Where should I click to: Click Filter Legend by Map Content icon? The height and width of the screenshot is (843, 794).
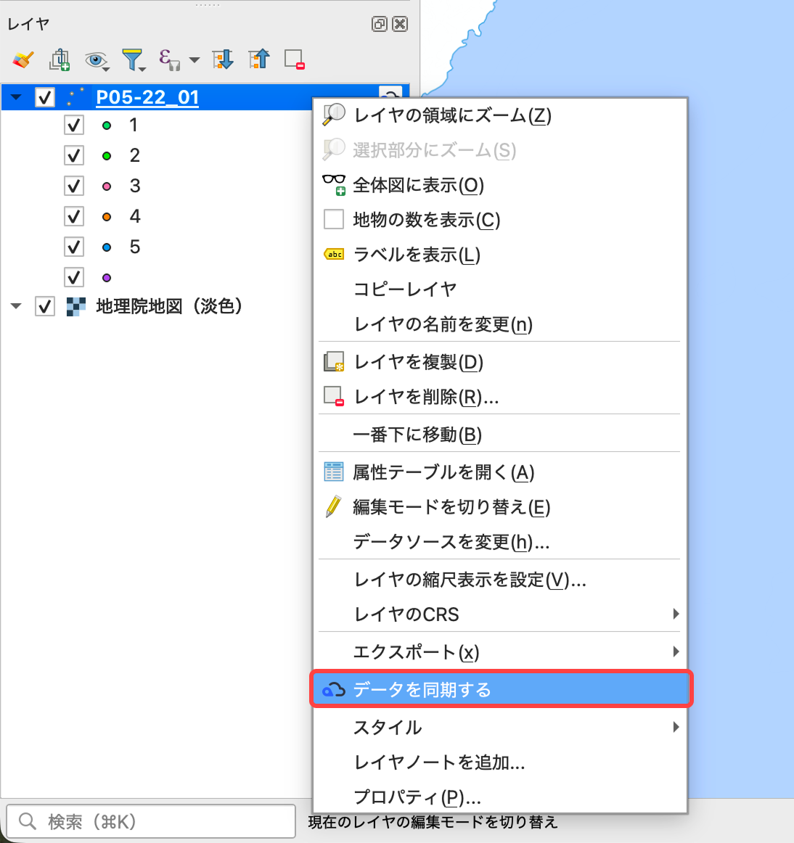pyautogui.click(x=133, y=59)
